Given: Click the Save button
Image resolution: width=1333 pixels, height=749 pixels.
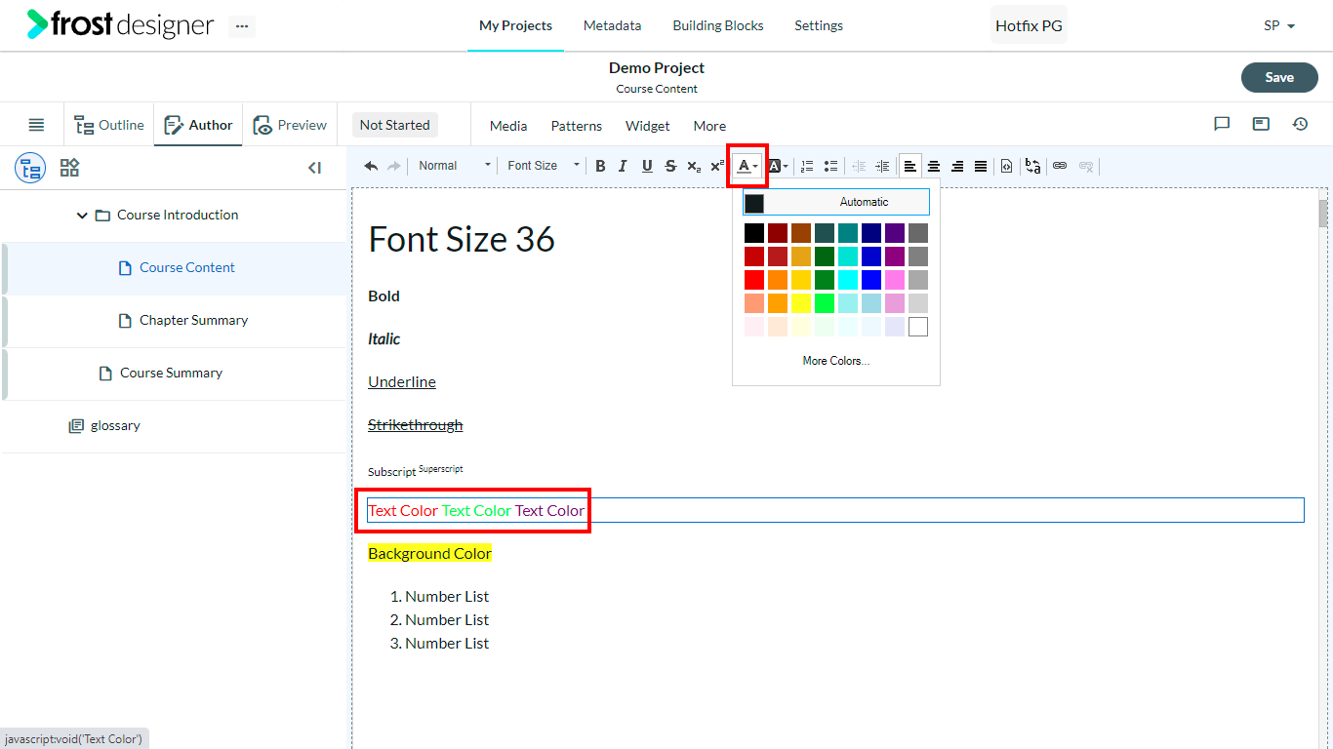Looking at the screenshot, I should (1279, 77).
